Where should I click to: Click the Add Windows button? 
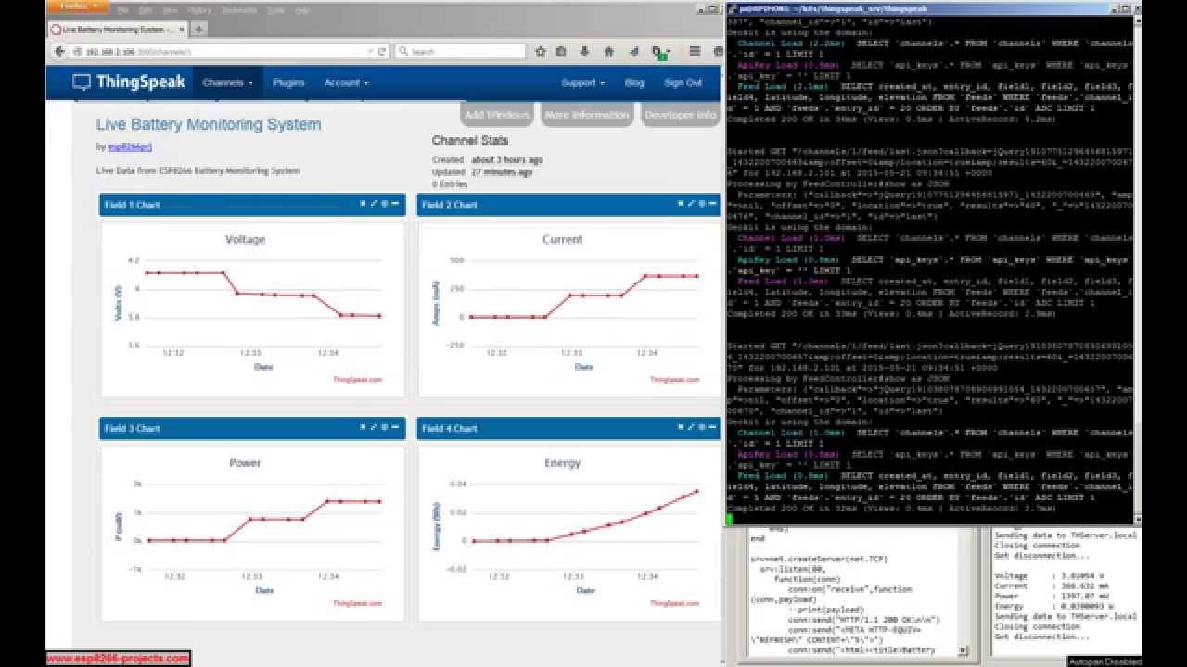497,115
